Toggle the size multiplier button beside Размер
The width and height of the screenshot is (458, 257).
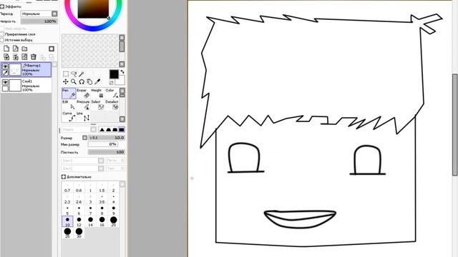[84, 138]
